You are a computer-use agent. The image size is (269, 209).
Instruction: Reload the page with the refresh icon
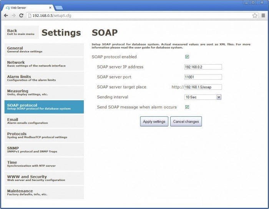22,16
